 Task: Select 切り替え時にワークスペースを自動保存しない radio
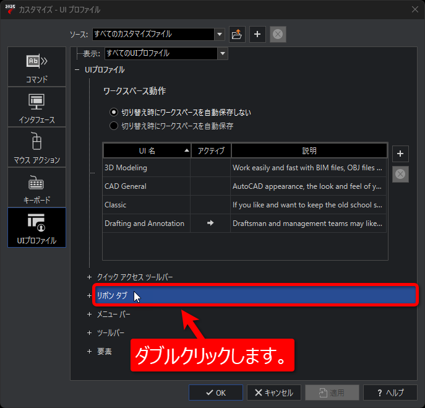point(114,112)
